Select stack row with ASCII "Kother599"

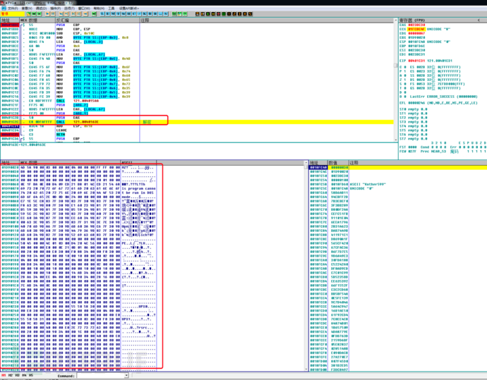397,184
